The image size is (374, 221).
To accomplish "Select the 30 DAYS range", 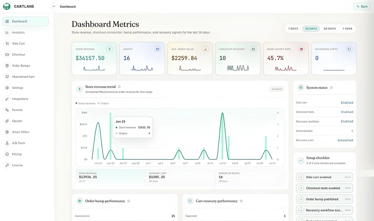I will [311, 29].
